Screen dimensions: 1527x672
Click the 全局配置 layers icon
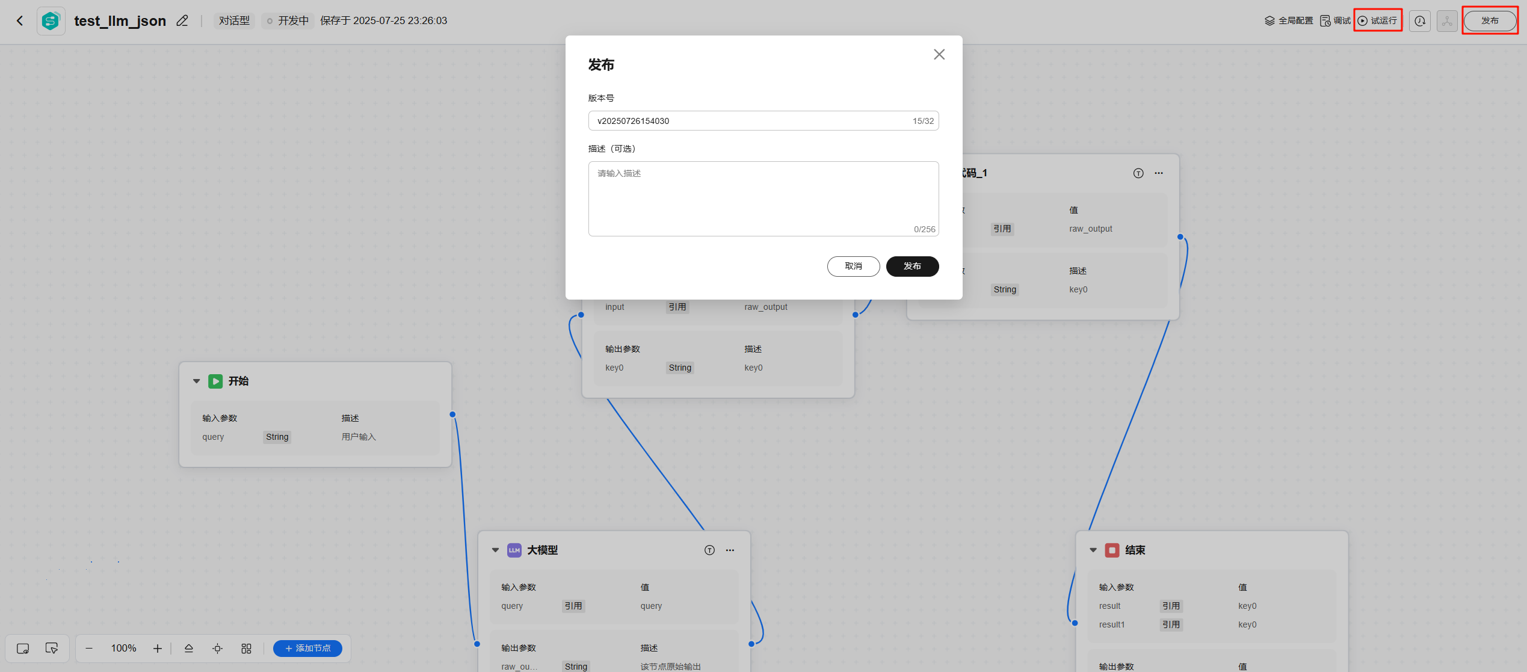pyautogui.click(x=1269, y=21)
